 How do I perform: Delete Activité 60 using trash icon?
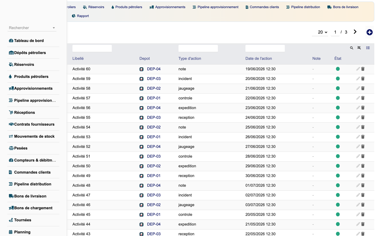click(363, 69)
